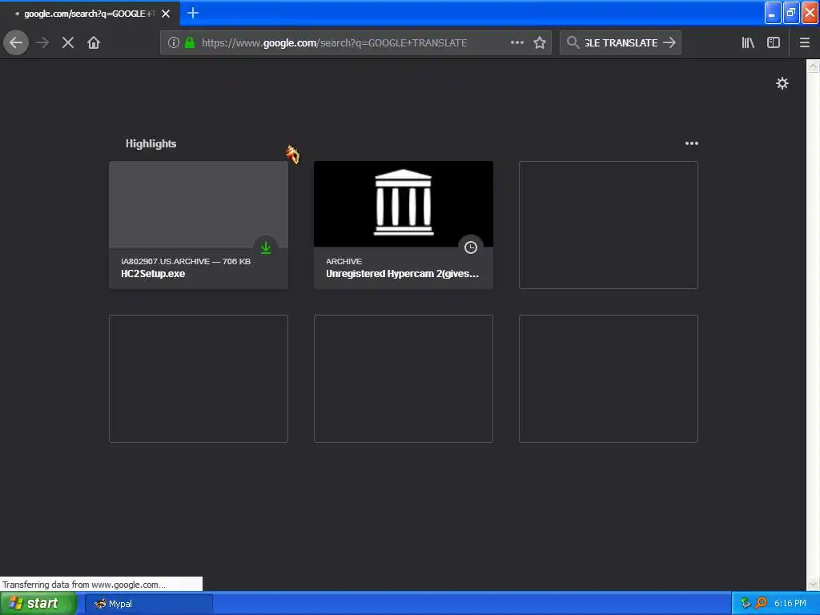Viewport: 820px width, 615px height.
Task: Open the hamburger application menu
Action: [x=805, y=43]
